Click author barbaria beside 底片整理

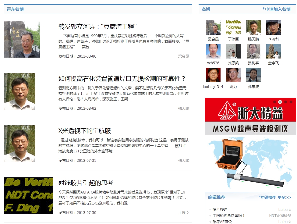285,210
